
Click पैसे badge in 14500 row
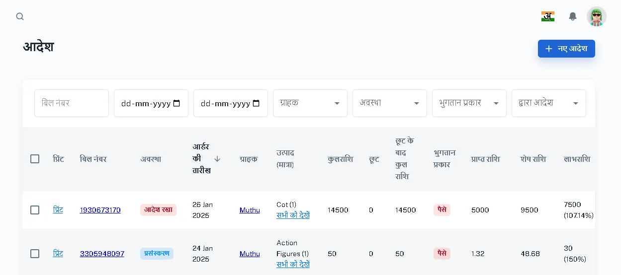click(442, 210)
